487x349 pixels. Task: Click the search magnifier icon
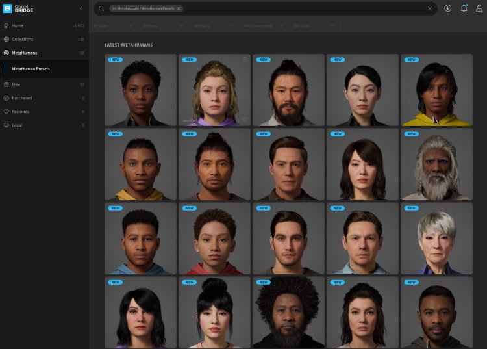[x=101, y=8]
